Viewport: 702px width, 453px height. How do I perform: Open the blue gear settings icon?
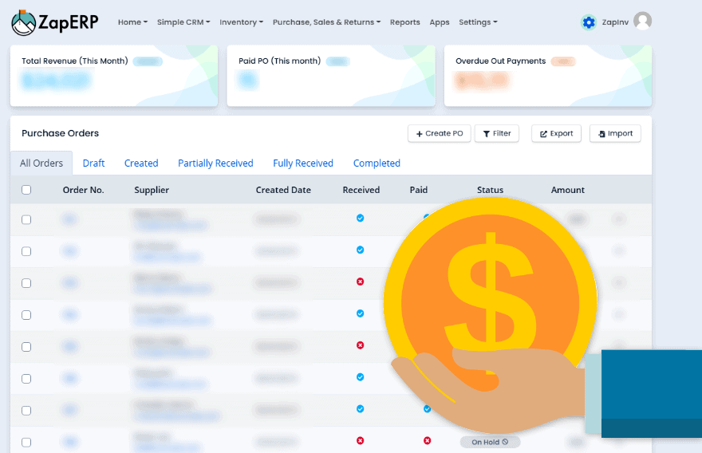(x=589, y=22)
